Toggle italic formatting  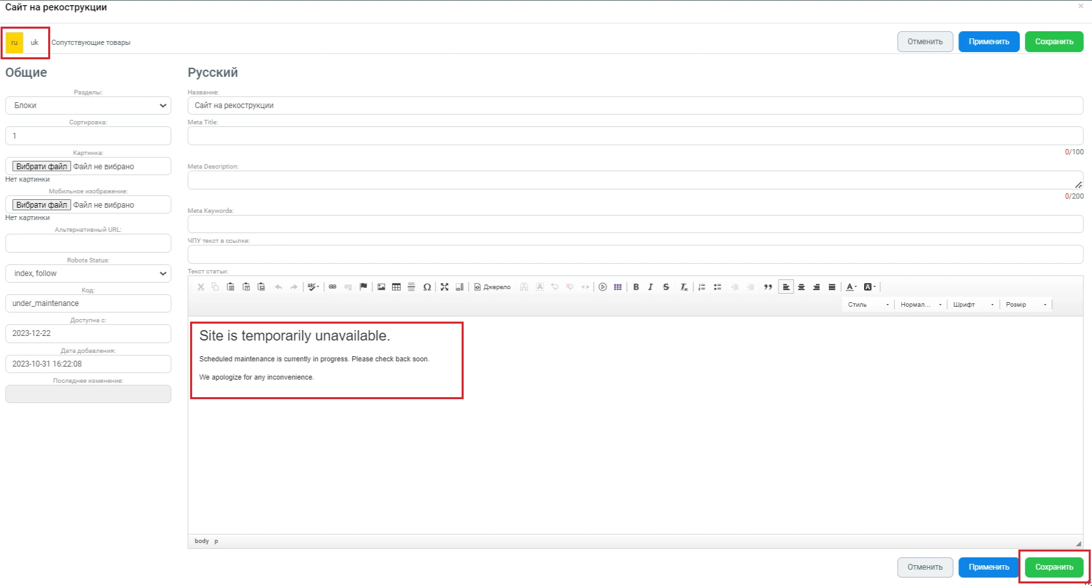650,287
